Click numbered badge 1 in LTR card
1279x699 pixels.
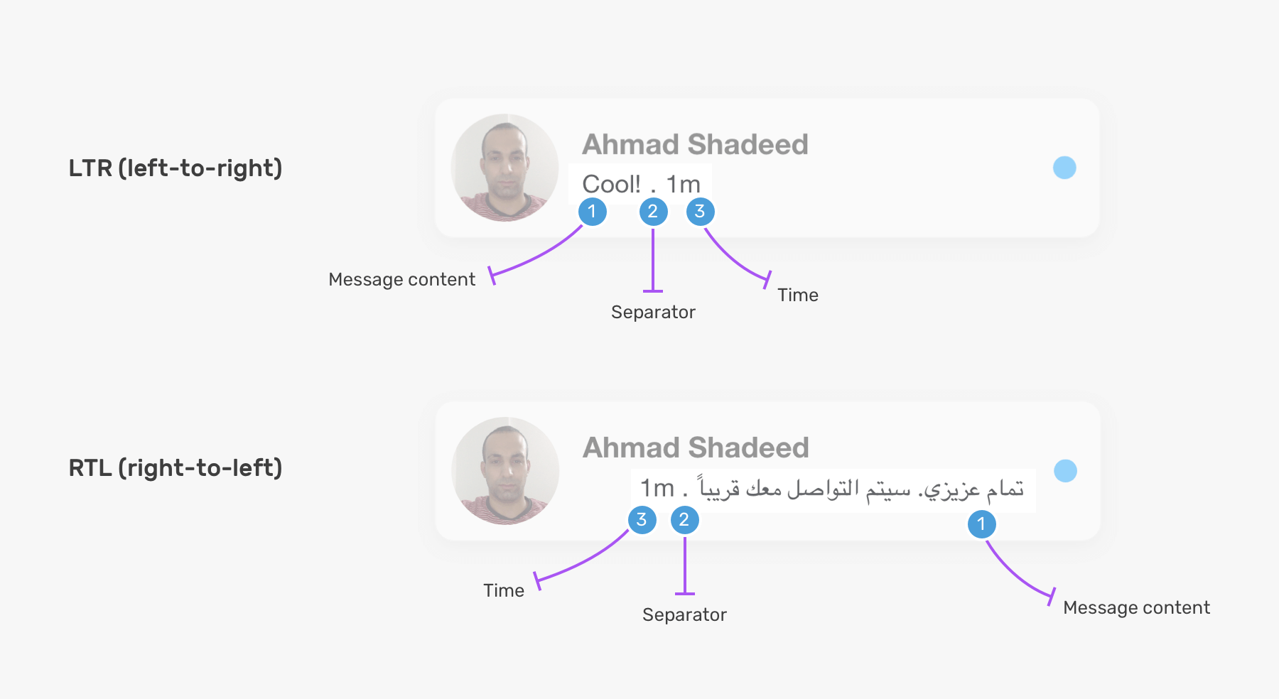click(592, 212)
